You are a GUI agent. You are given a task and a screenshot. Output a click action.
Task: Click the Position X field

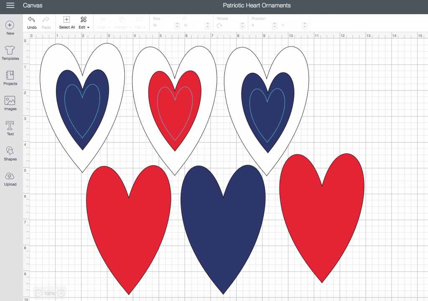(x=265, y=26)
